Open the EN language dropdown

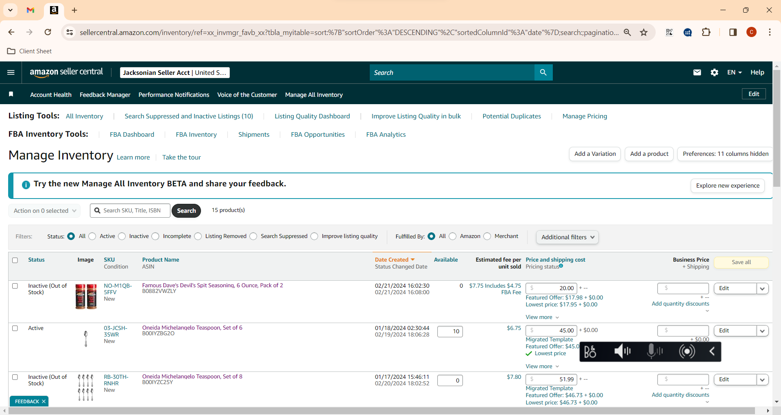[734, 72]
